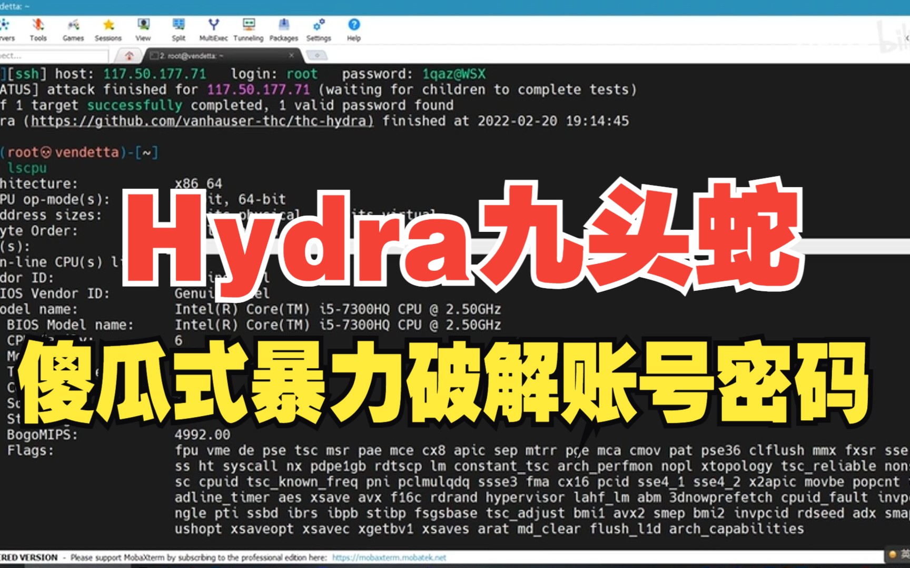This screenshot has width=910, height=568.
Task: Click the timestamp 2022-02-20 19:14:45
Action: [553, 121]
